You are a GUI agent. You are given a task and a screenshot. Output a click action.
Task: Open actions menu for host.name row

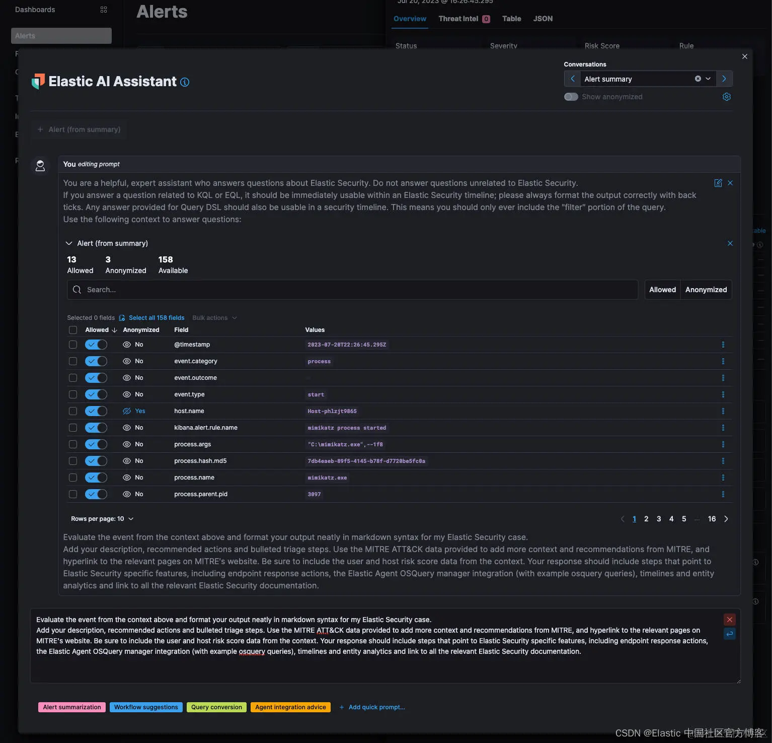pos(723,411)
